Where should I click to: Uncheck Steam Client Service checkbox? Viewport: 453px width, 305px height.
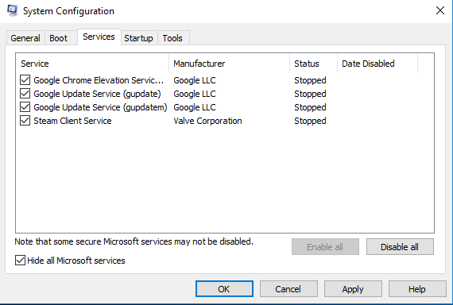pyautogui.click(x=25, y=121)
